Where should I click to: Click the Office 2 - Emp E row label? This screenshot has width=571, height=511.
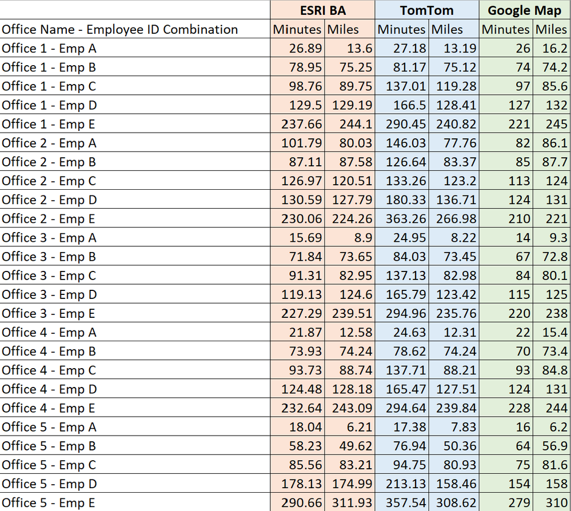pyautogui.click(x=49, y=219)
